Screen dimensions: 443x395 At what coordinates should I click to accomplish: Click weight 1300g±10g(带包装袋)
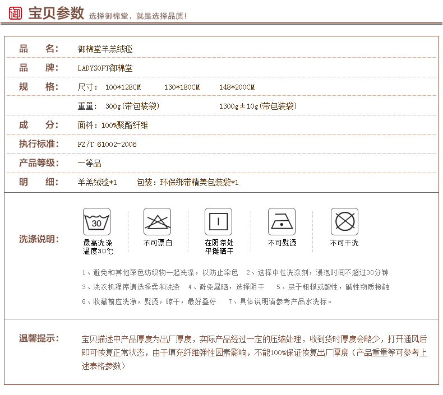pos(258,106)
